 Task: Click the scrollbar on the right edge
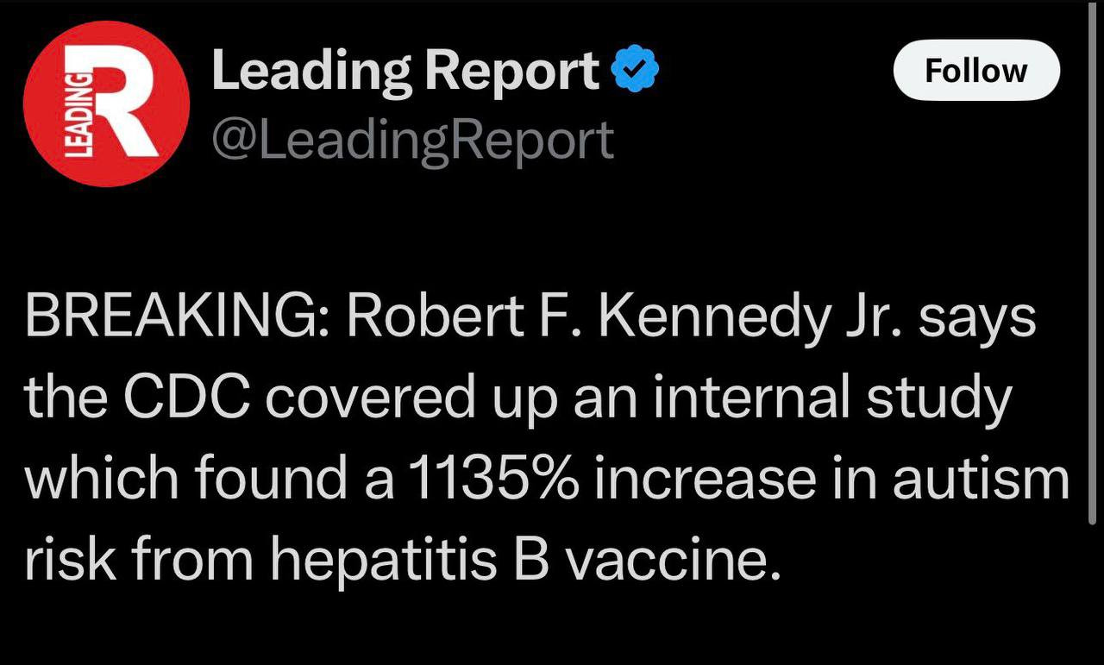pyautogui.click(x=1092, y=259)
